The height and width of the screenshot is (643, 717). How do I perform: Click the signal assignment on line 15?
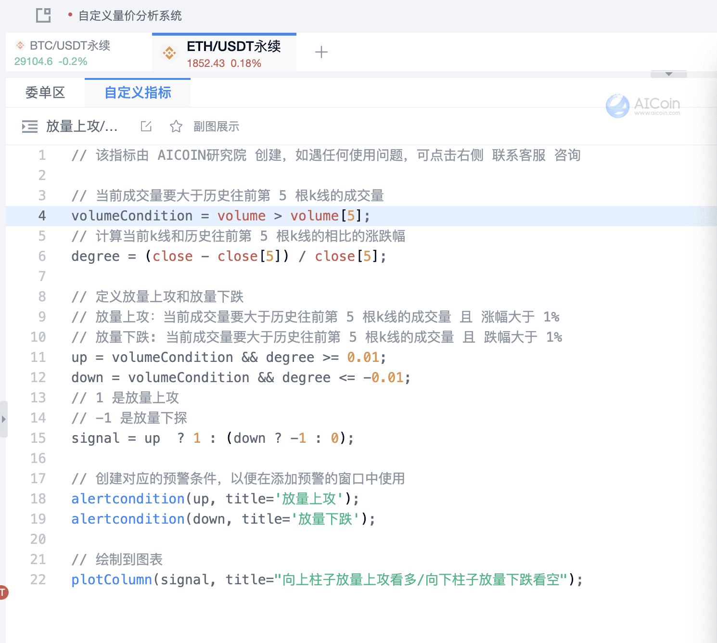coord(212,438)
